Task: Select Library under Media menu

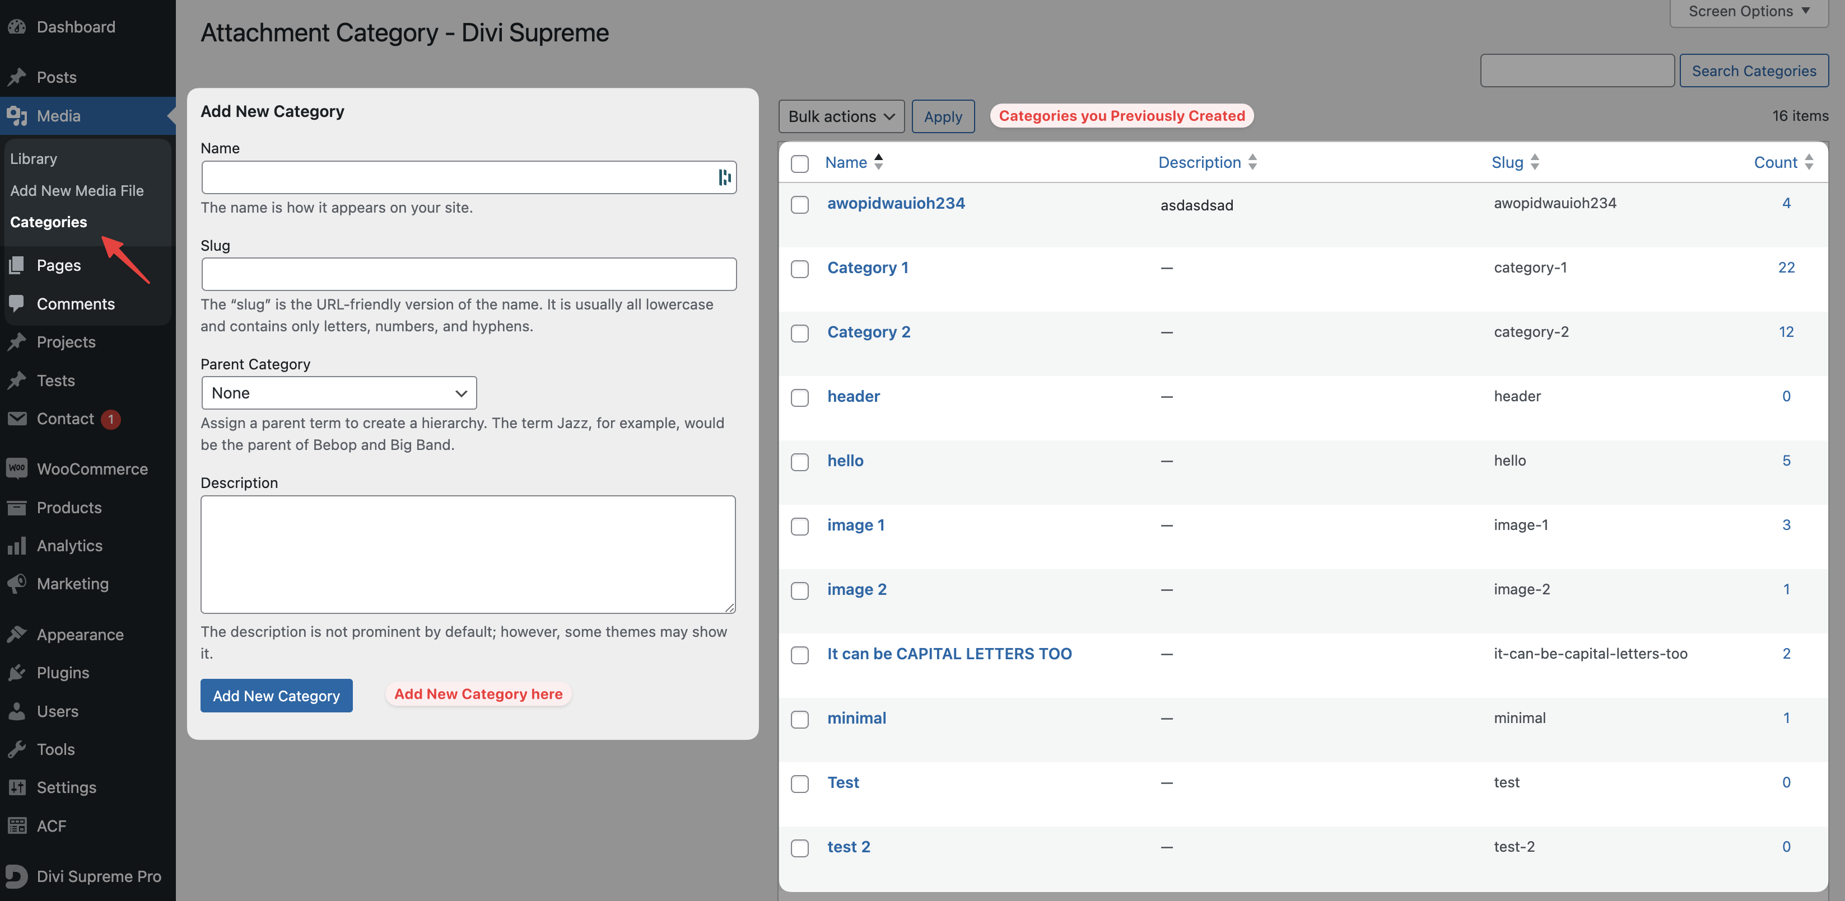Action: (33, 157)
